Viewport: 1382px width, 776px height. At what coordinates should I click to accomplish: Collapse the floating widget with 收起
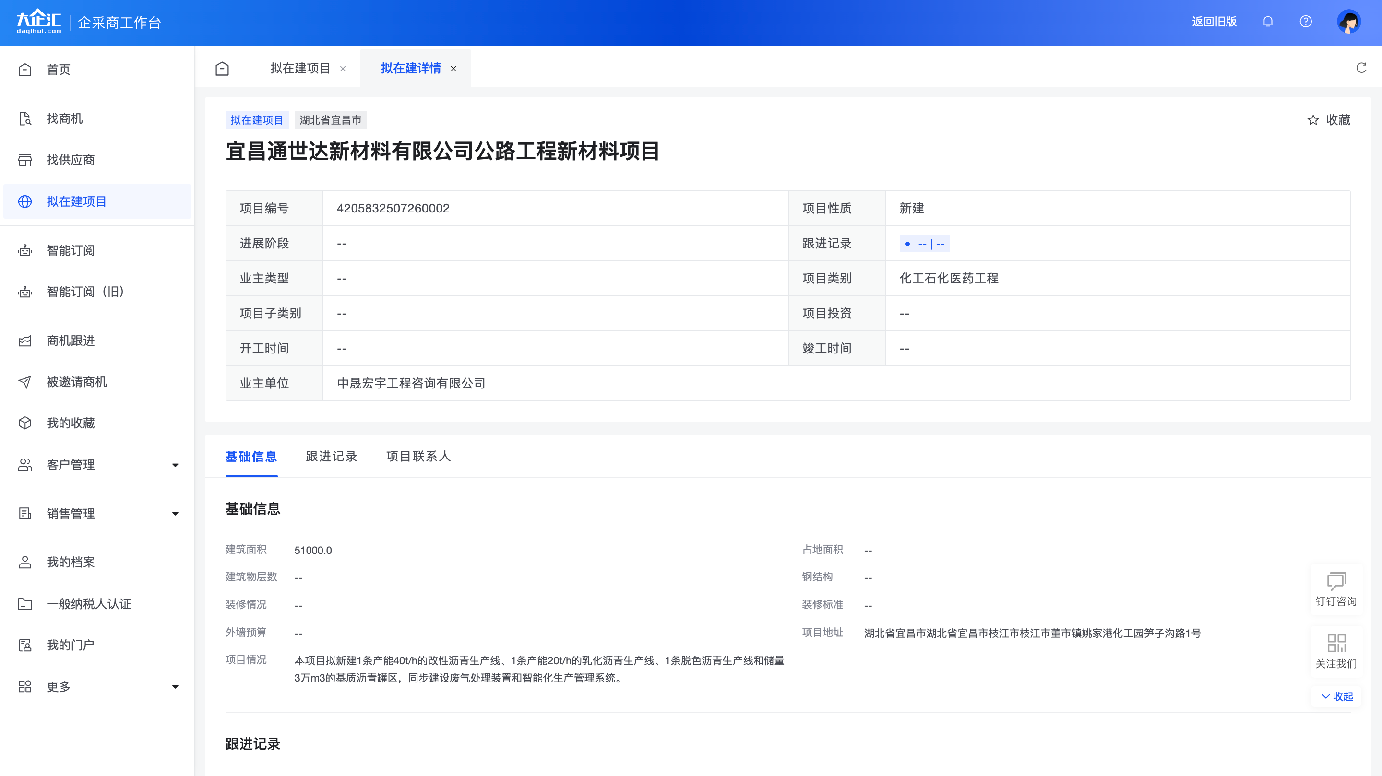pyautogui.click(x=1337, y=696)
